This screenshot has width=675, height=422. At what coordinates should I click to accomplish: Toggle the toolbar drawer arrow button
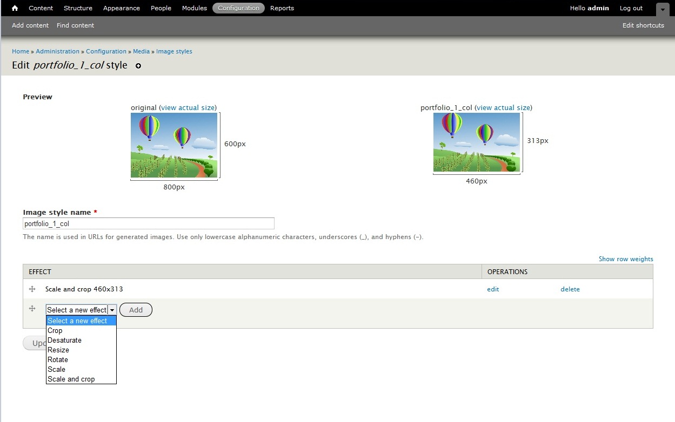pos(662,9)
